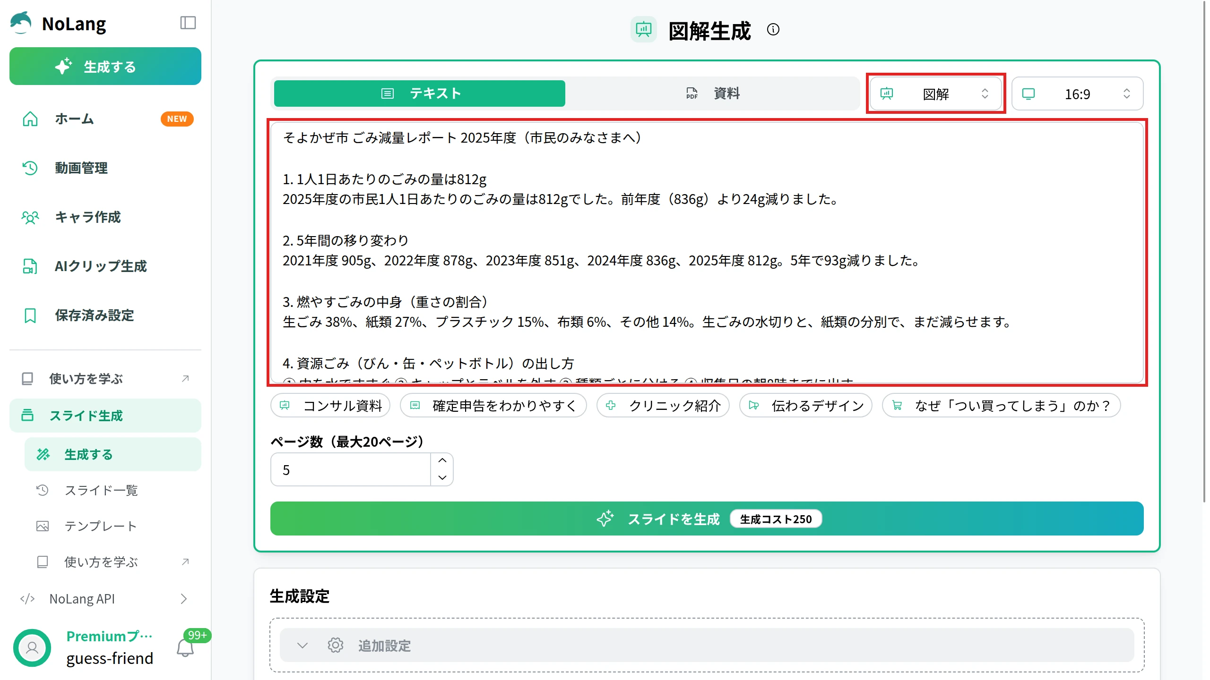The height and width of the screenshot is (680, 1210).
Task: Expand 追加設定 section
Action: click(x=707, y=645)
